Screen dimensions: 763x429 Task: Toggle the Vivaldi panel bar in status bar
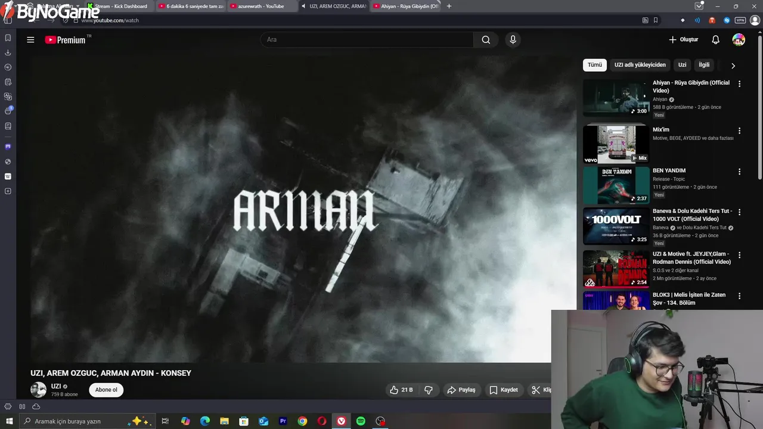click(22, 406)
